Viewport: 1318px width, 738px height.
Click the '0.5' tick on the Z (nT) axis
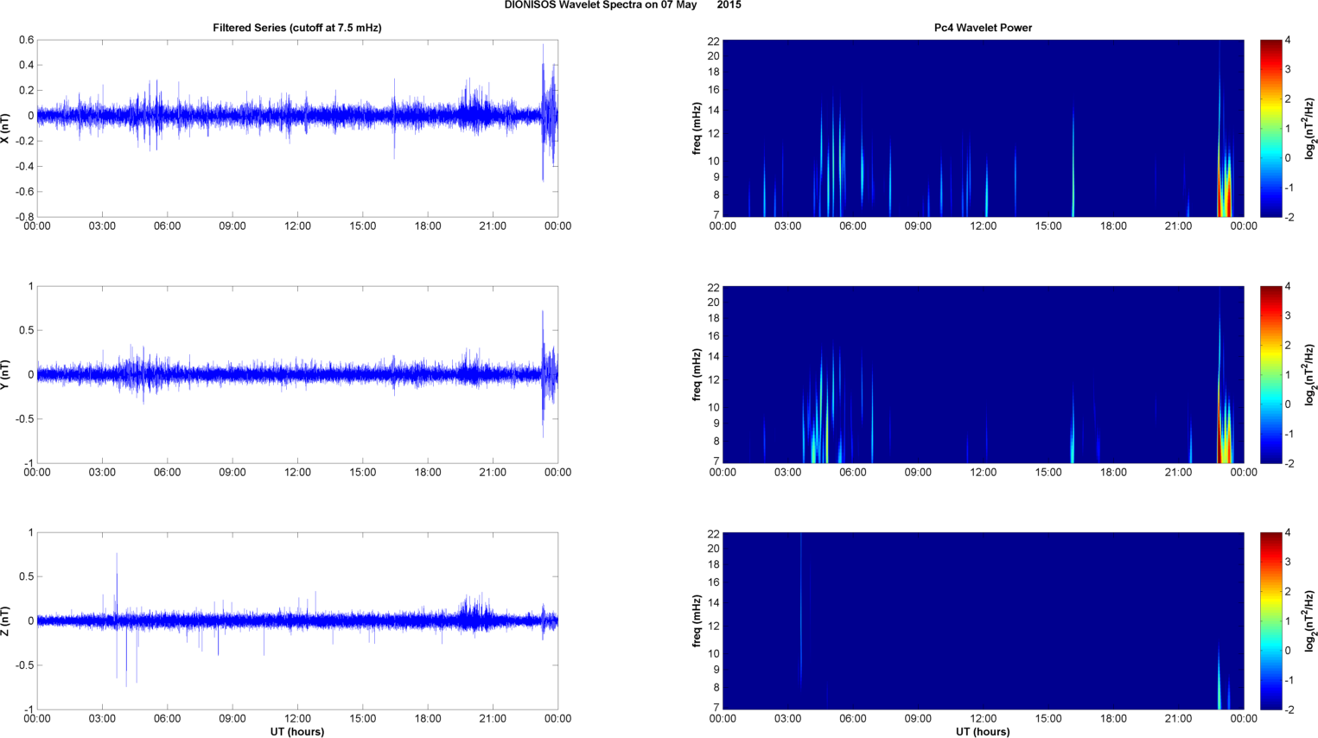coord(26,576)
